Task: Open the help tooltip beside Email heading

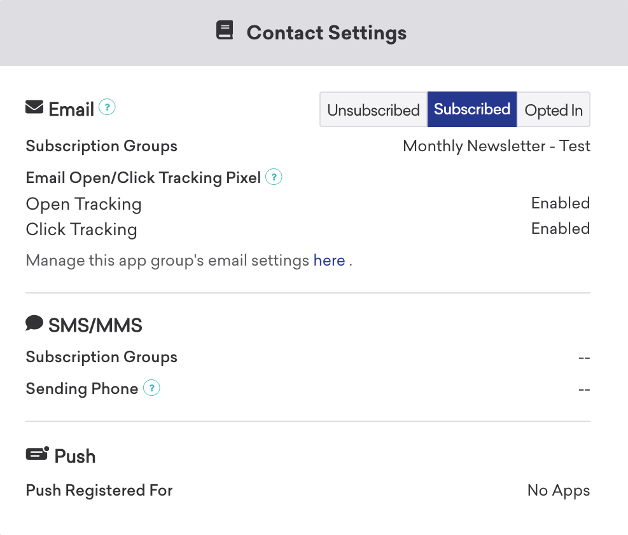Action: pos(108,107)
